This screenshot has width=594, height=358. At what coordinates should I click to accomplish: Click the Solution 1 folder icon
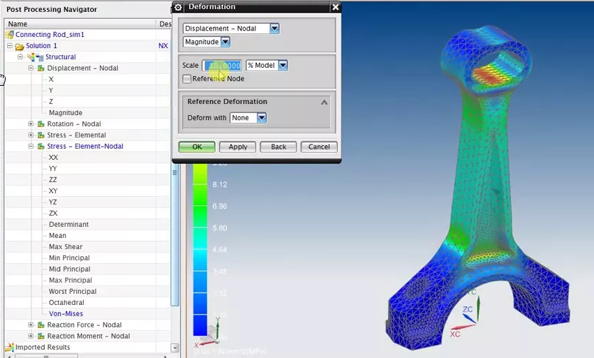(20, 46)
